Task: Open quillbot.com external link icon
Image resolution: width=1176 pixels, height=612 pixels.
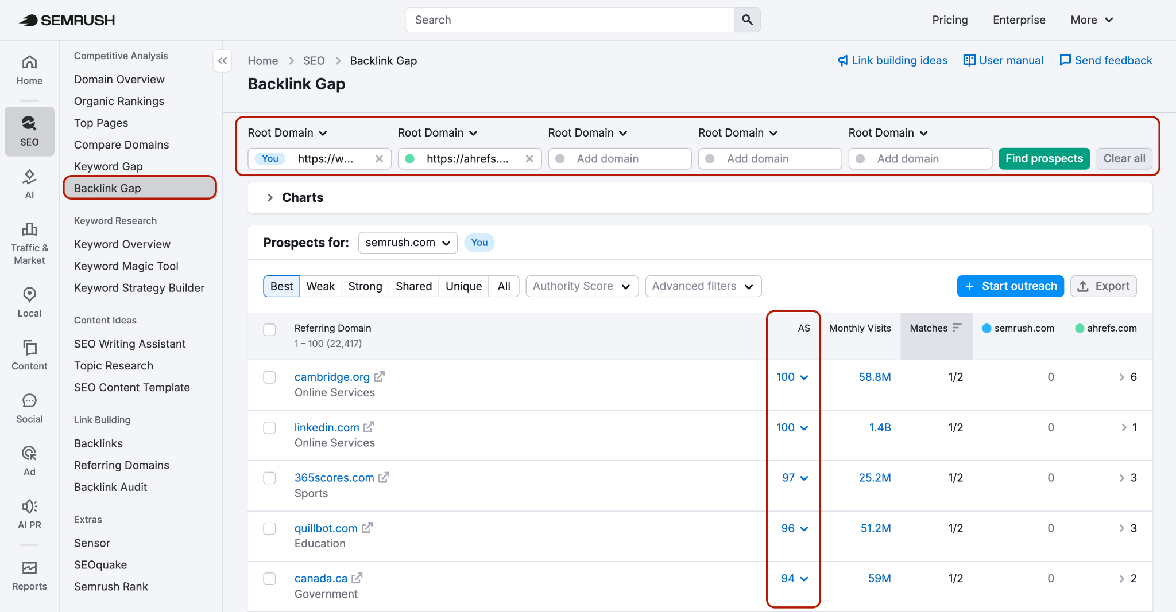Action: click(367, 528)
